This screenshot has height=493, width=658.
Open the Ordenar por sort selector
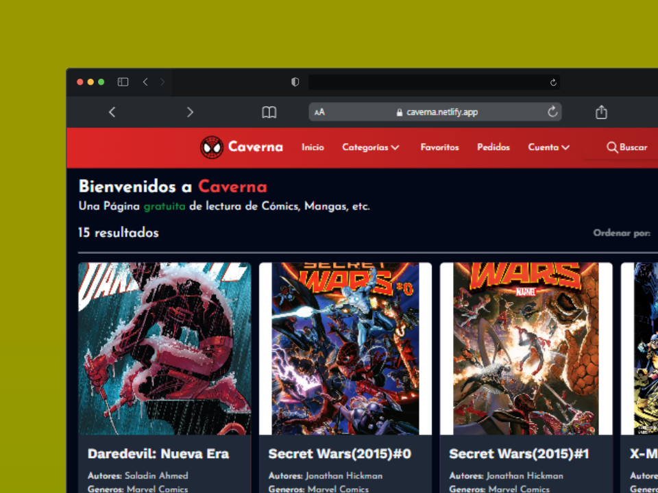click(622, 233)
